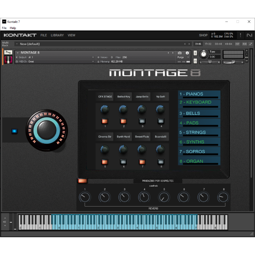Open the File menu in Windows menu bar
Viewport: 255px width, 255px height.
pyautogui.click(x=4, y=28)
